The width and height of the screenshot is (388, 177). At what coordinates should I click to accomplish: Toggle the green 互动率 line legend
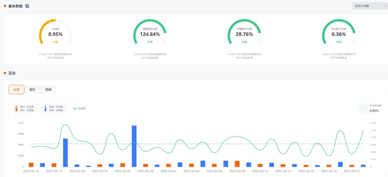(79, 109)
